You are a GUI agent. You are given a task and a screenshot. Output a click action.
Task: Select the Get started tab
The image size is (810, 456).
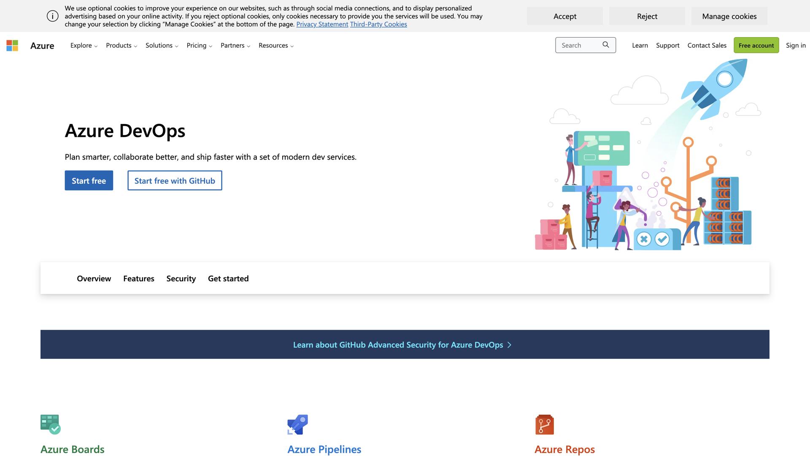click(x=228, y=279)
